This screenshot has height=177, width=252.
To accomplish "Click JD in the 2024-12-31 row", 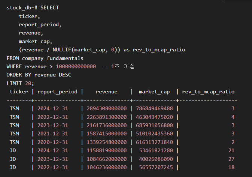I will [13, 151].
